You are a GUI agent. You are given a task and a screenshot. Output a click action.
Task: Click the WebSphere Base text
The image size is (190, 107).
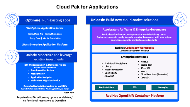coord(53,34)
